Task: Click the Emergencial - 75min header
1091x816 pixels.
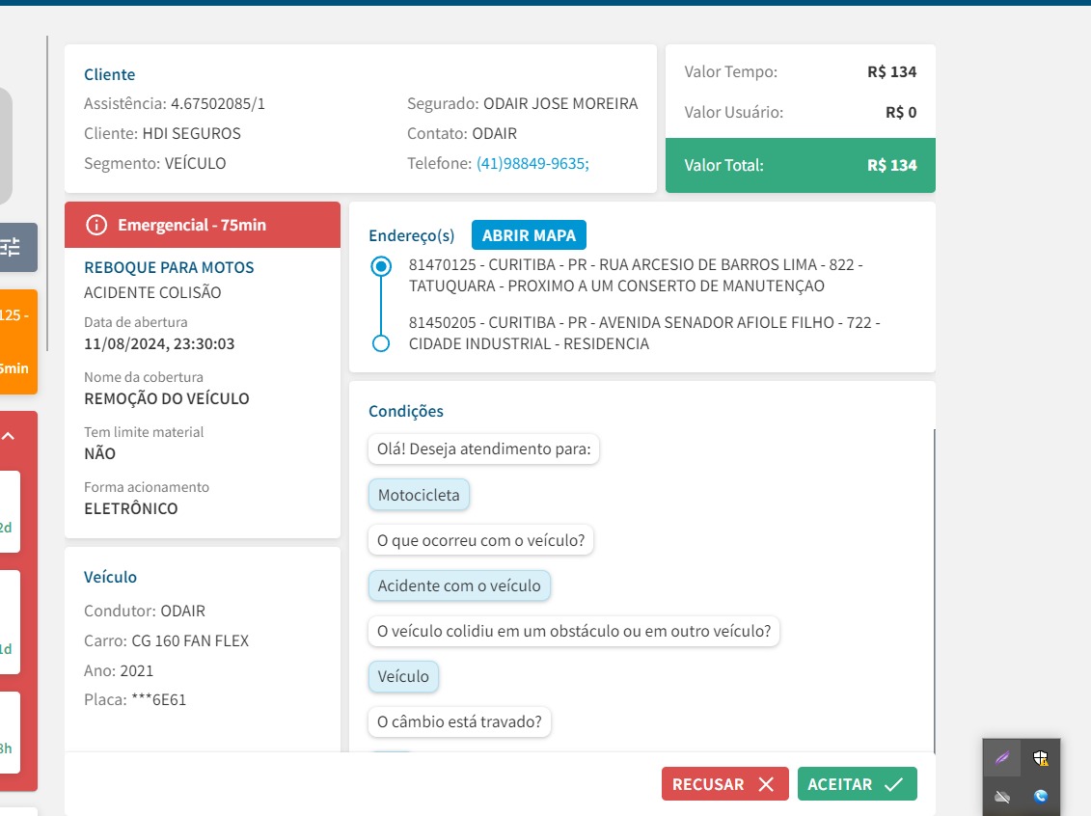Action: click(203, 225)
